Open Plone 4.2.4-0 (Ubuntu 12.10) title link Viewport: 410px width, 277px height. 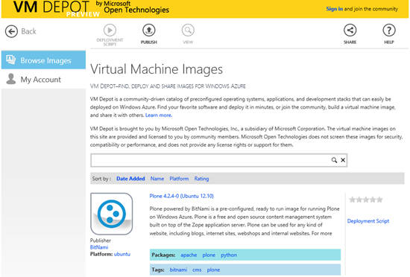coord(181,196)
